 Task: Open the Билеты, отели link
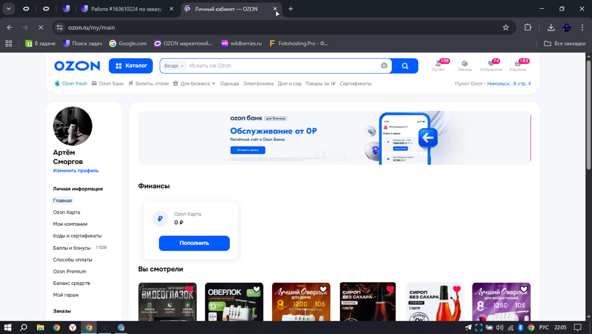pos(148,84)
